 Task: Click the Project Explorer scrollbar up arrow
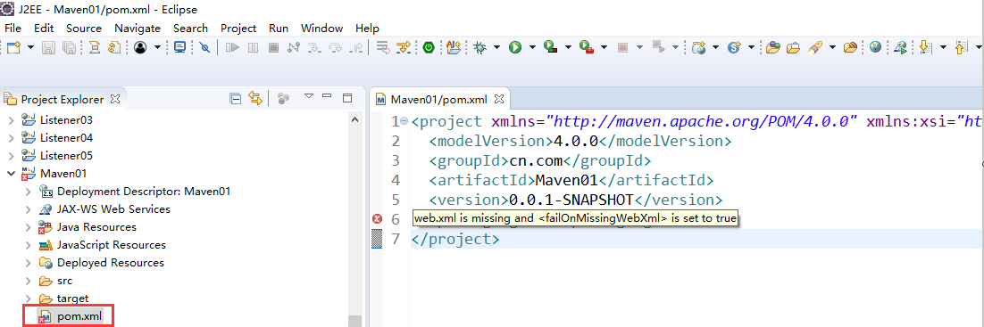(x=354, y=119)
